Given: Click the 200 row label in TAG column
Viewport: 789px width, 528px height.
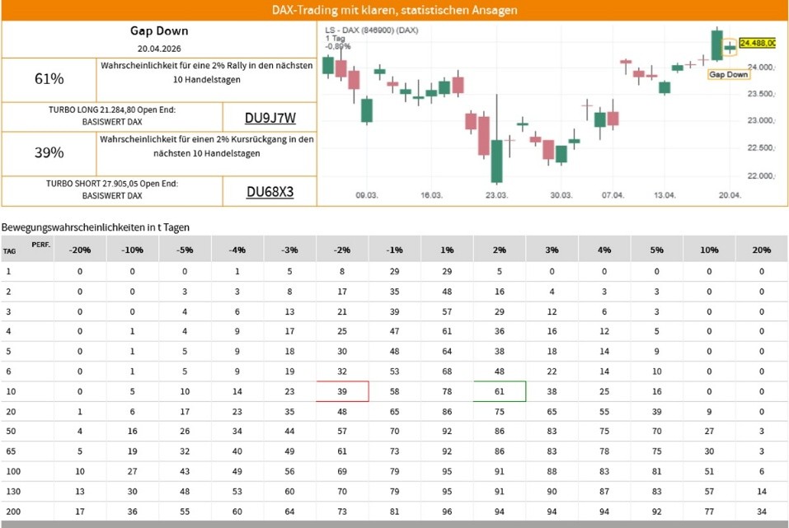Looking at the screenshot, I should coord(9,512).
